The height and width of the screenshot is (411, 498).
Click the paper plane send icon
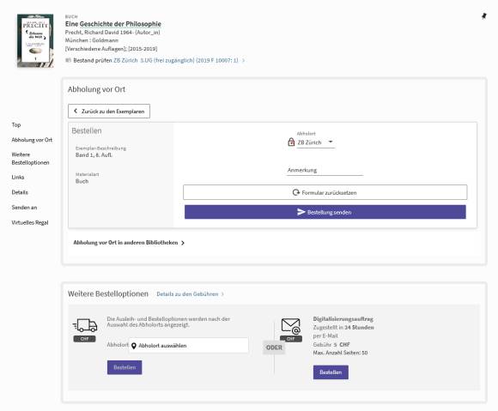(x=301, y=212)
